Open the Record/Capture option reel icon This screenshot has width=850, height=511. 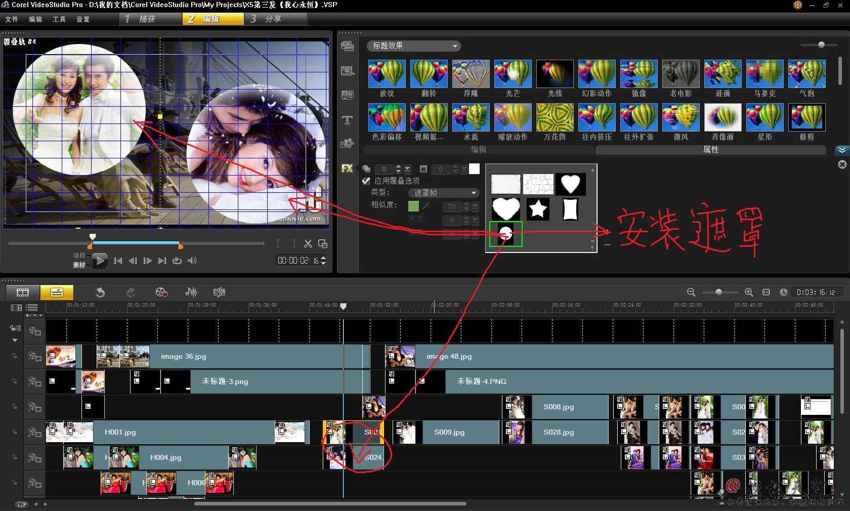[161, 292]
